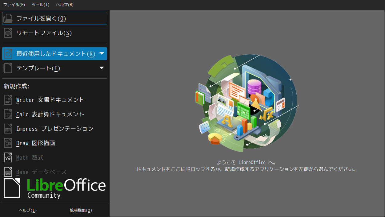Click the リモートファイル(S) button
The width and height of the screenshot is (385, 217).
pos(54,33)
